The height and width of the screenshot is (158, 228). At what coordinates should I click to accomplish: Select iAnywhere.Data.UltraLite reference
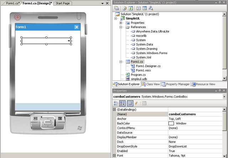[152, 31]
